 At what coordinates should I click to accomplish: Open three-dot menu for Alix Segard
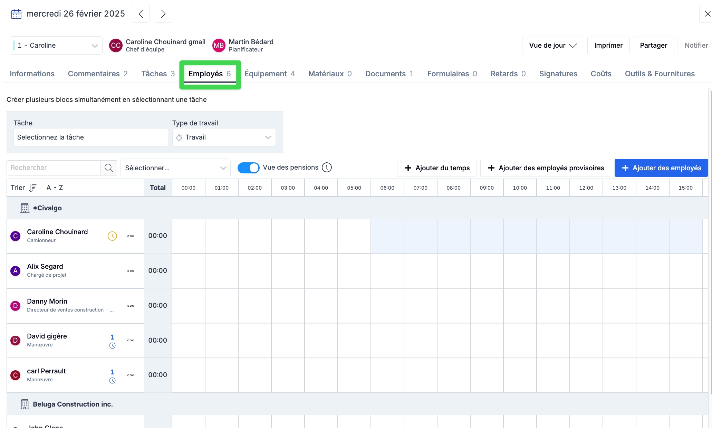[x=131, y=271]
